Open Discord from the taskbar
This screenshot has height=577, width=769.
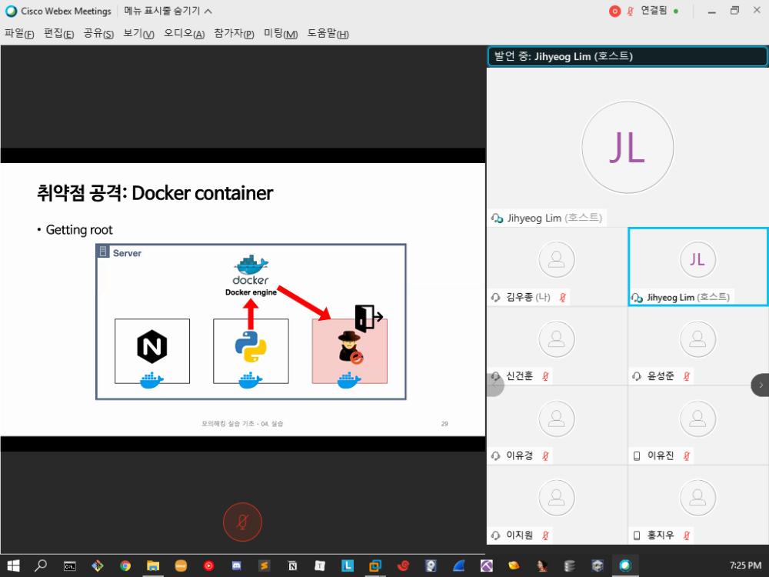click(236, 565)
